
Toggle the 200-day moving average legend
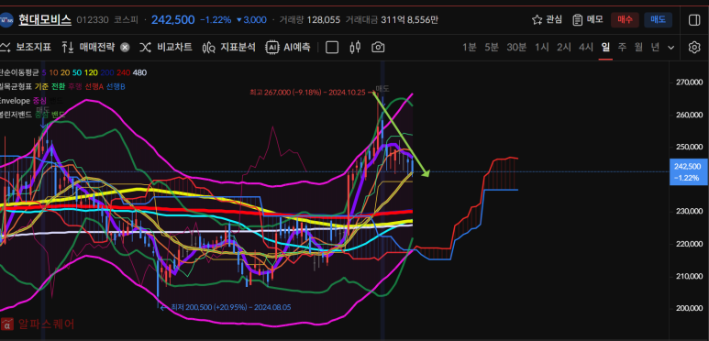(107, 72)
